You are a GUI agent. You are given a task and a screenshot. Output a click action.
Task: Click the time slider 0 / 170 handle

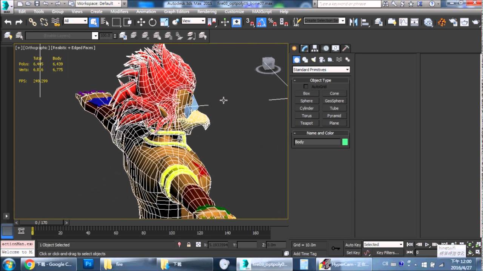41,222
